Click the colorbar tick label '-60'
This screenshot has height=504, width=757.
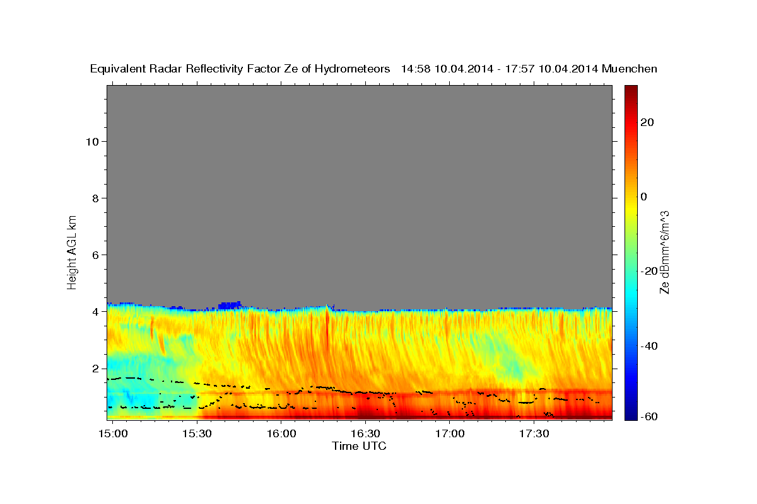tap(649, 416)
